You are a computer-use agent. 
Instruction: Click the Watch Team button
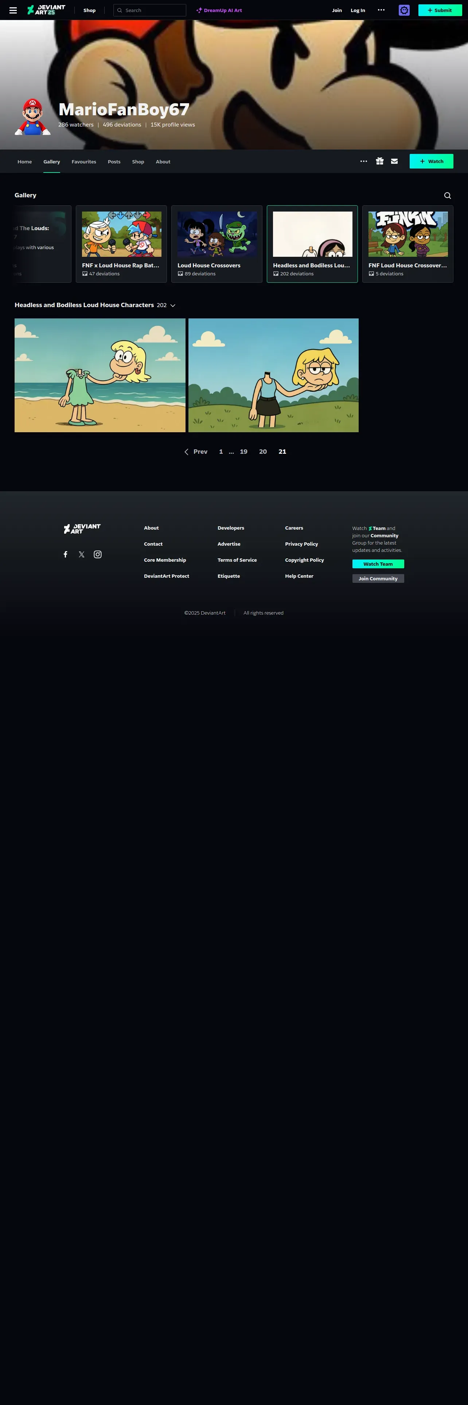coord(378,564)
